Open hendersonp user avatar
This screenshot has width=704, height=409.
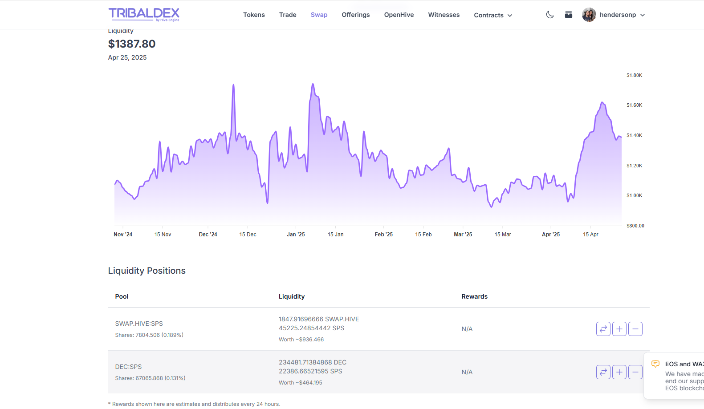(589, 15)
